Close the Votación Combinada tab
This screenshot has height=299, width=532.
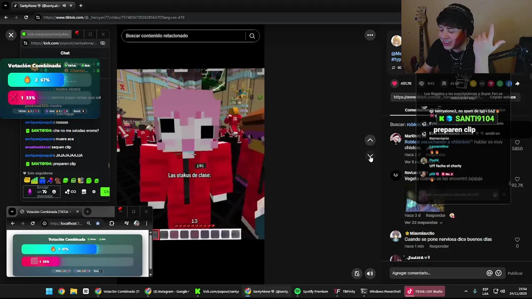click(77, 212)
